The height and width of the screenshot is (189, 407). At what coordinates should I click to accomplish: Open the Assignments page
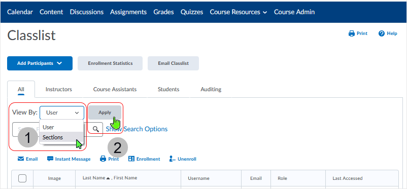pos(128,12)
